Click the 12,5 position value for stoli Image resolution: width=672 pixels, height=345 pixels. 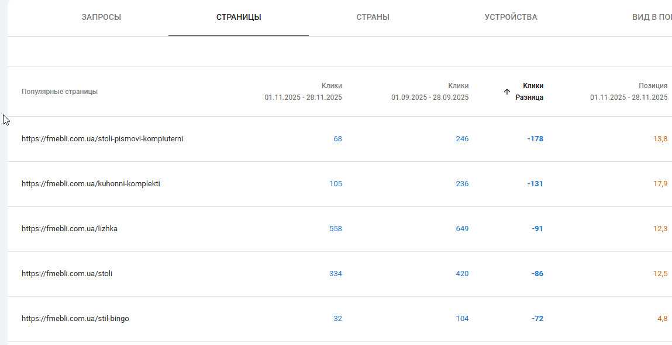pyautogui.click(x=660, y=274)
